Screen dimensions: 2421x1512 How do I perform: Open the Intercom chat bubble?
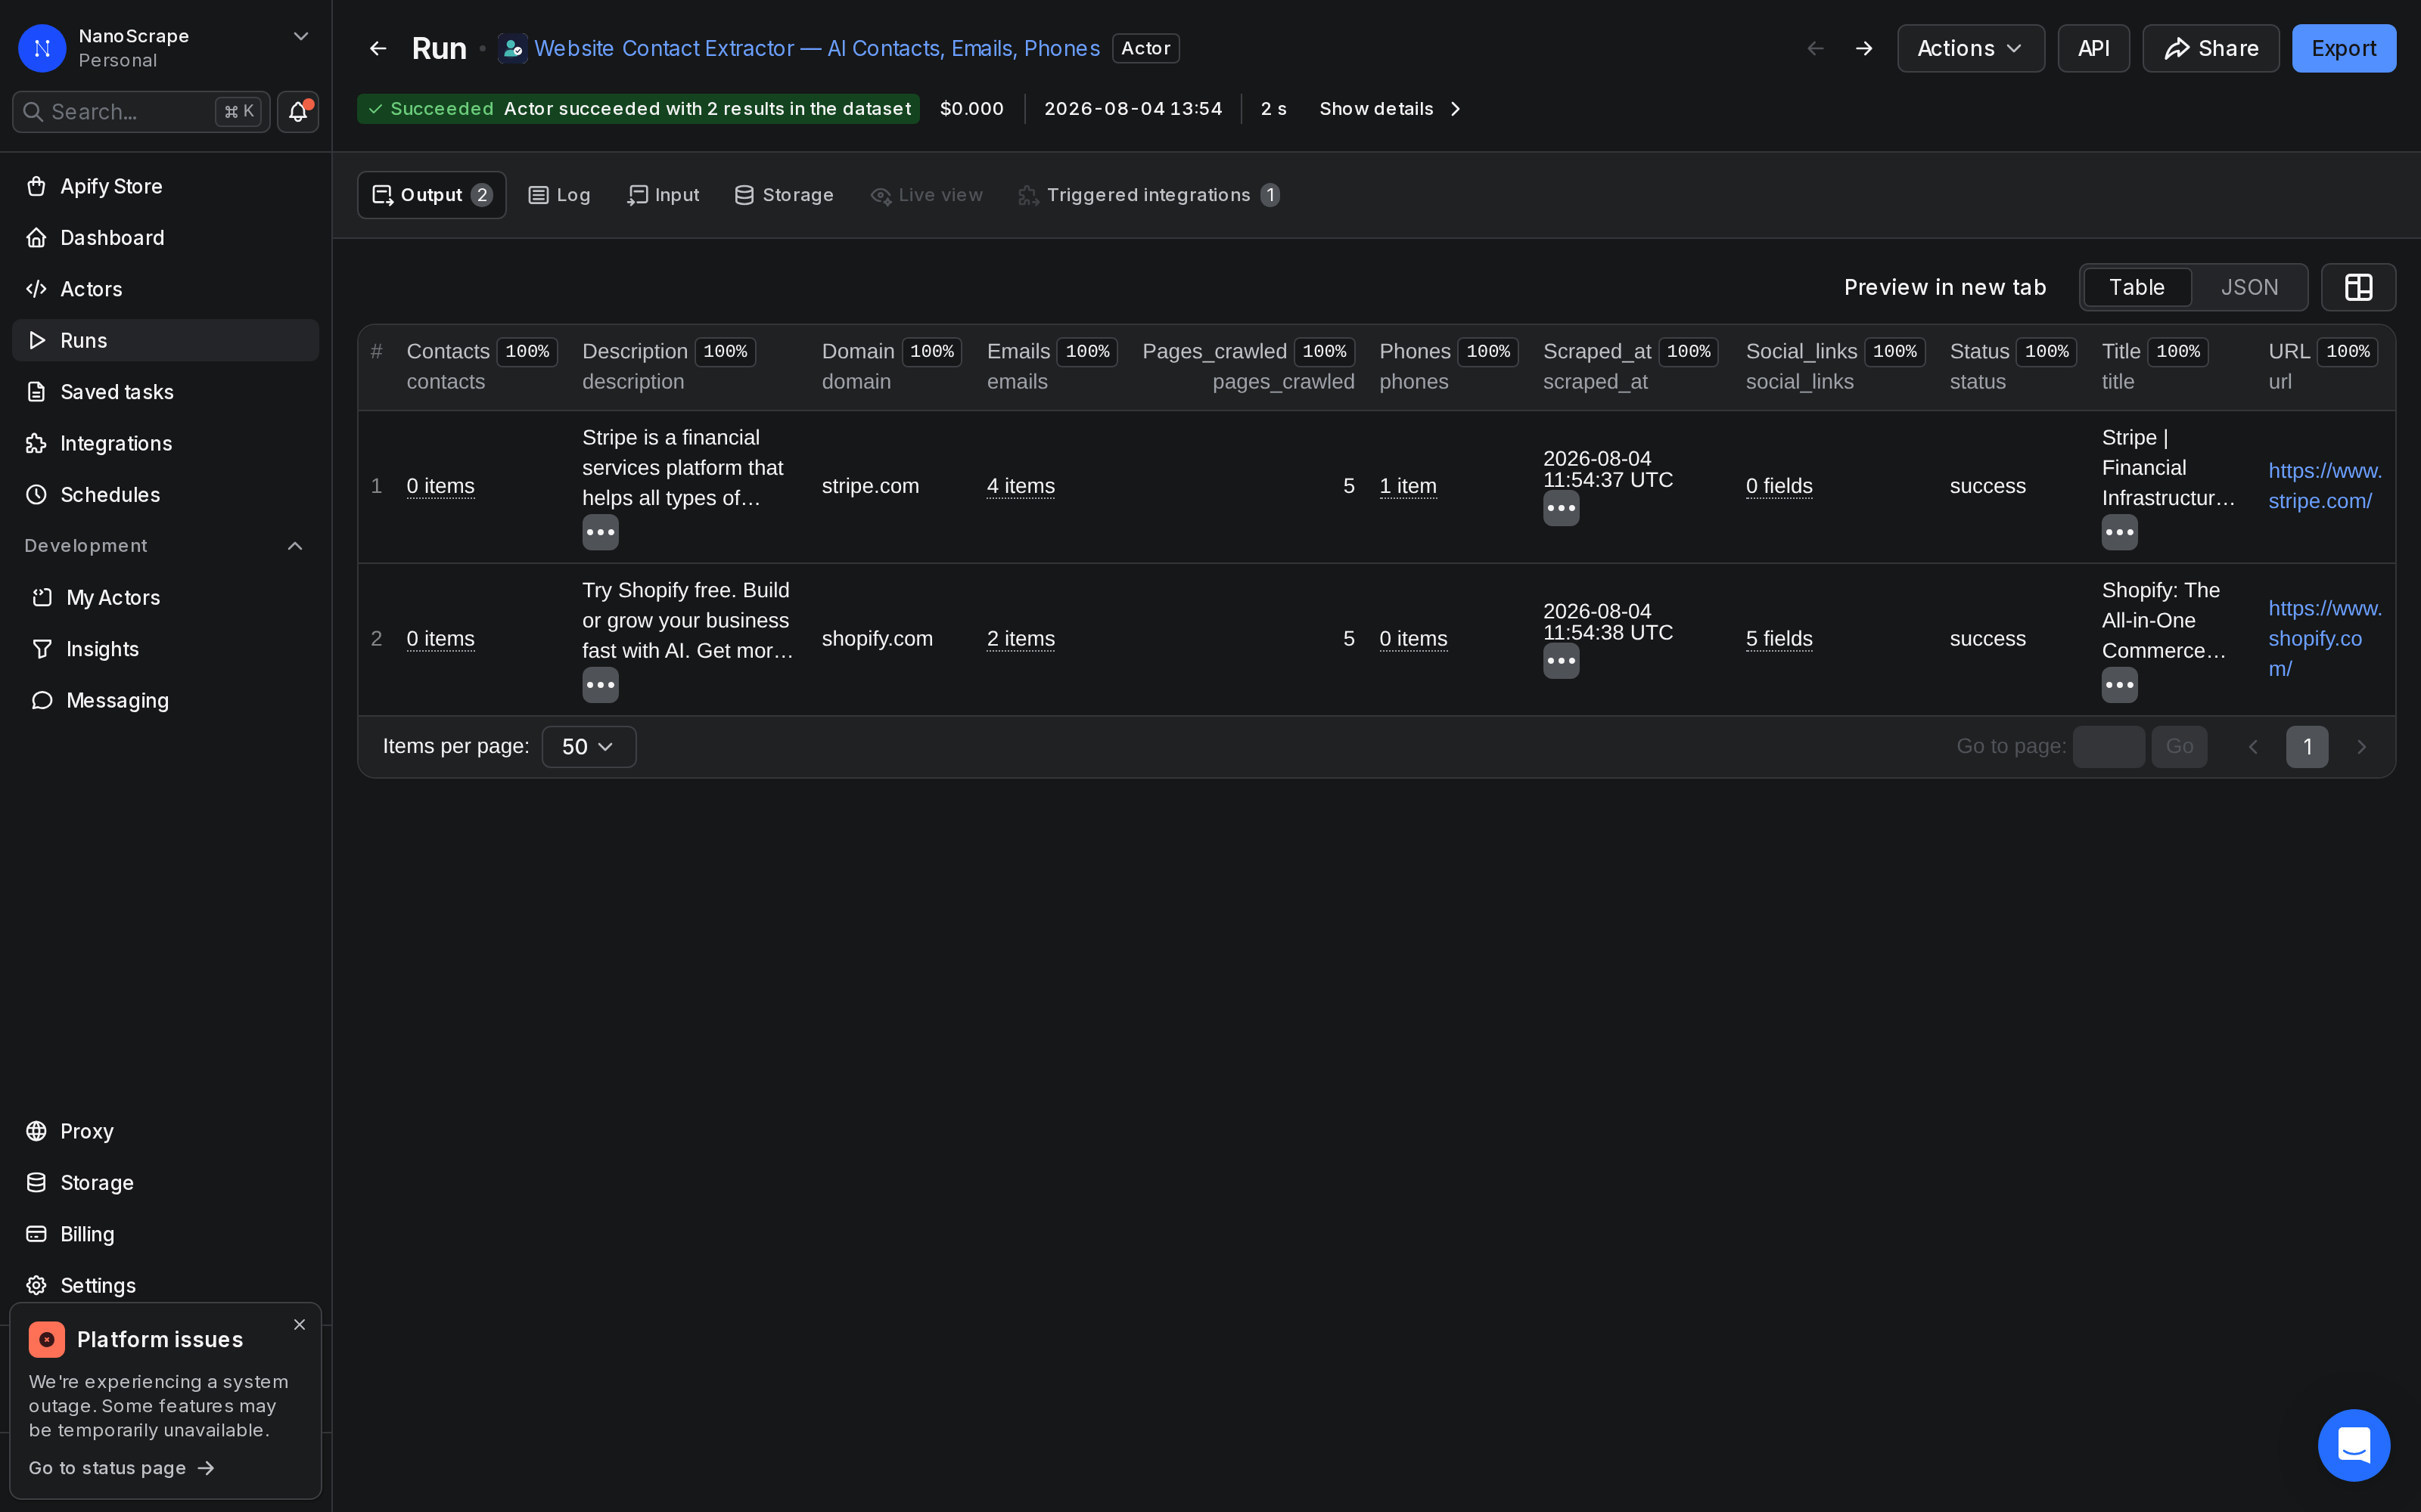[2354, 1445]
